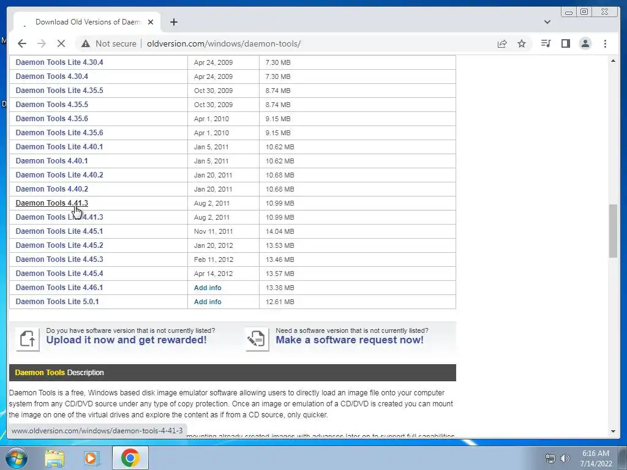Select the Download Old Versions tab
627x470 pixels.
(87, 22)
